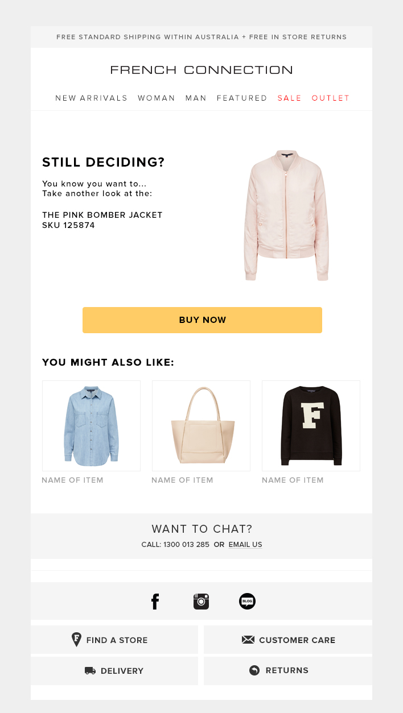Click the Delivery truck icon

pyautogui.click(x=90, y=671)
